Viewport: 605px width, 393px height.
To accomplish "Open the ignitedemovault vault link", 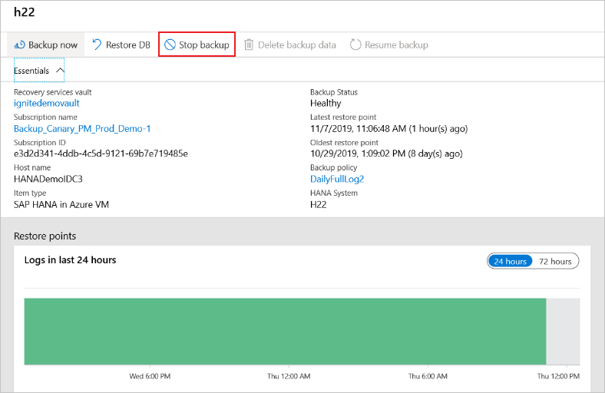I will coord(47,103).
